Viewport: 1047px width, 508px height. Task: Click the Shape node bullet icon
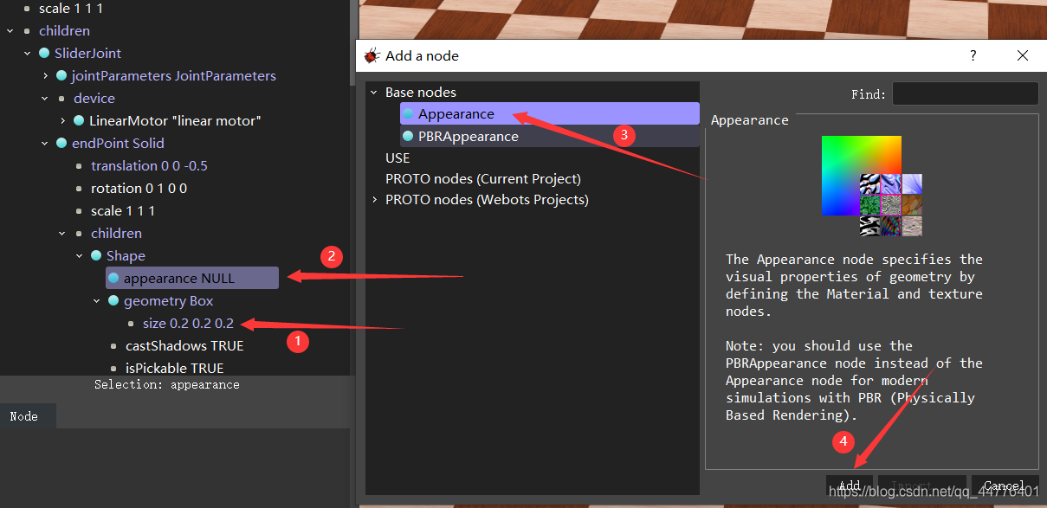[x=96, y=256]
